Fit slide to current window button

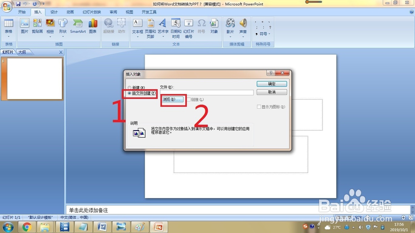(x=411, y=217)
